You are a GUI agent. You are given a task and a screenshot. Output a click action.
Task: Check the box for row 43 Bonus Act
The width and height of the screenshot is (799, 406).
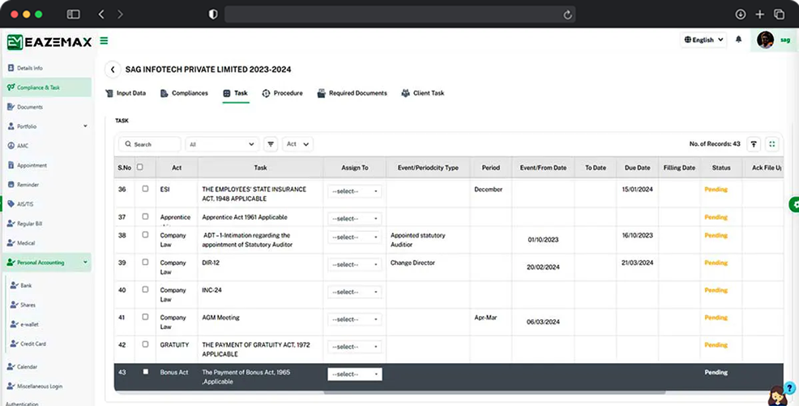tap(145, 372)
